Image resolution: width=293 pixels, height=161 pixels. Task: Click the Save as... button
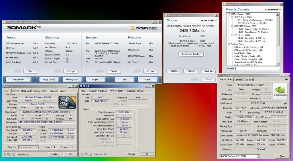point(209,71)
